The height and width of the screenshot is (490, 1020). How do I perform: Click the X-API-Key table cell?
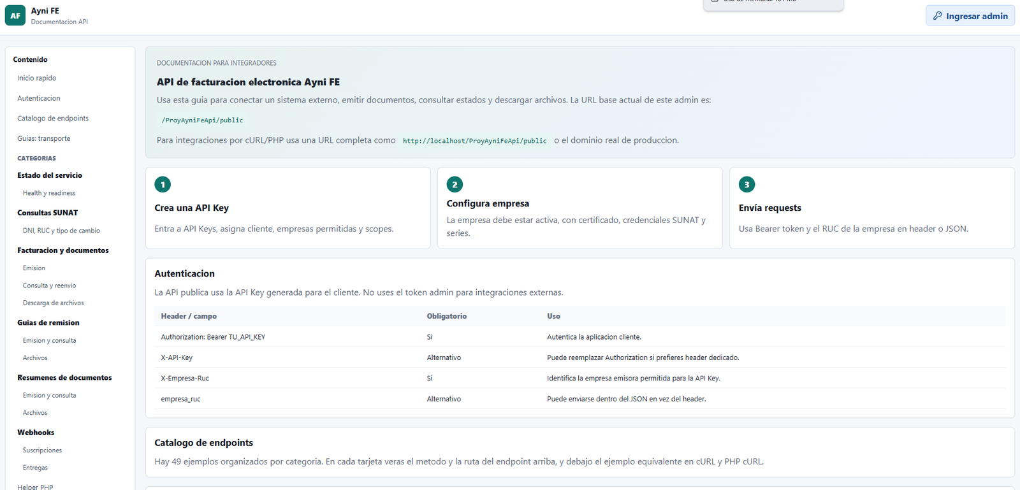click(x=177, y=357)
